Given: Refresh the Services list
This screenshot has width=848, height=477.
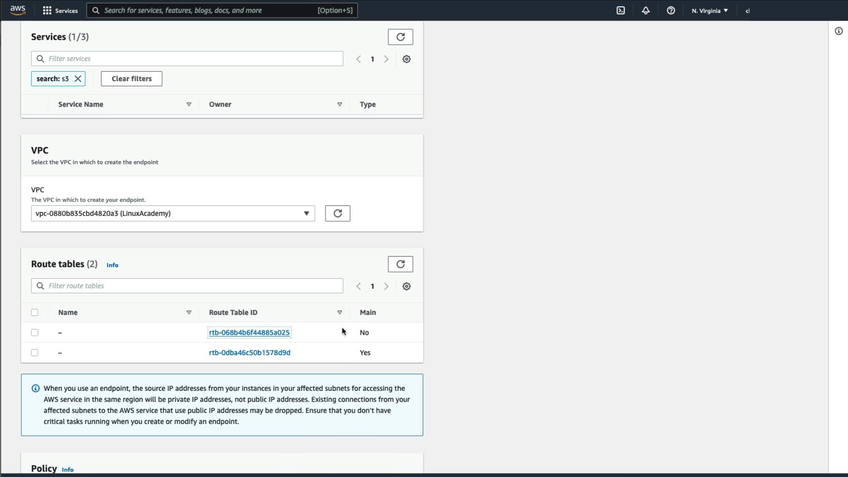Looking at the screenshot, I should click(x=400, y=37).
